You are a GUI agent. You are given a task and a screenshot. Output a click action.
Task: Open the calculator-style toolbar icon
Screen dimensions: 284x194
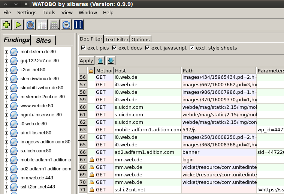coord(54,25)
